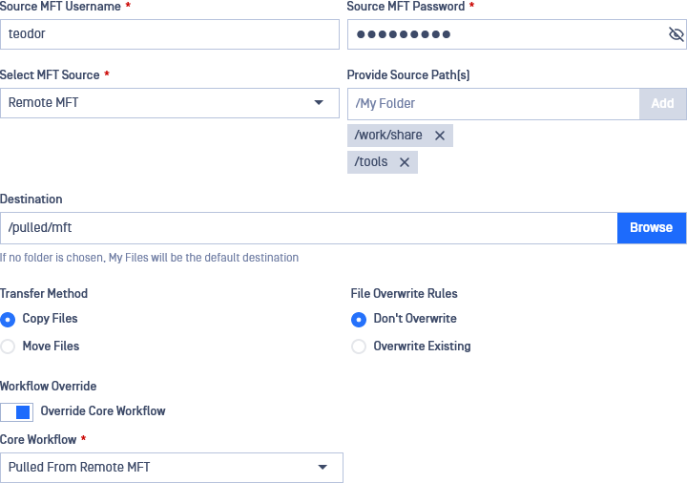This screenshot has width=687, height=483.
Task: Toggle password visibility eye icon
Action: pyautogui.click(x=677, y=34)
